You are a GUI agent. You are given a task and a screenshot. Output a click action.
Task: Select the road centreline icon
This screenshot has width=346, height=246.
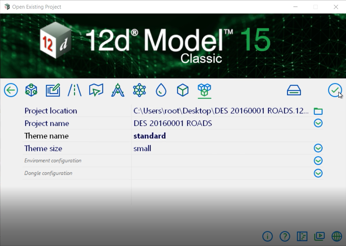(x=74, y=90)
